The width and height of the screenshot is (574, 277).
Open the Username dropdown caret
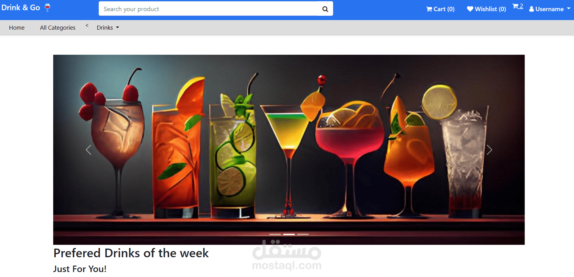(x=569, y=9)
